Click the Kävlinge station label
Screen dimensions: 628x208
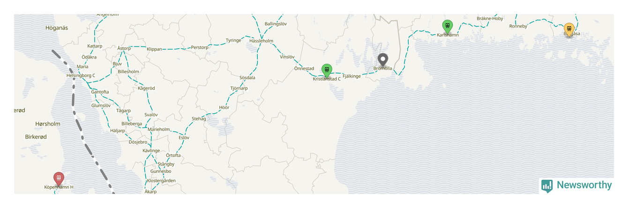(151, 151)
